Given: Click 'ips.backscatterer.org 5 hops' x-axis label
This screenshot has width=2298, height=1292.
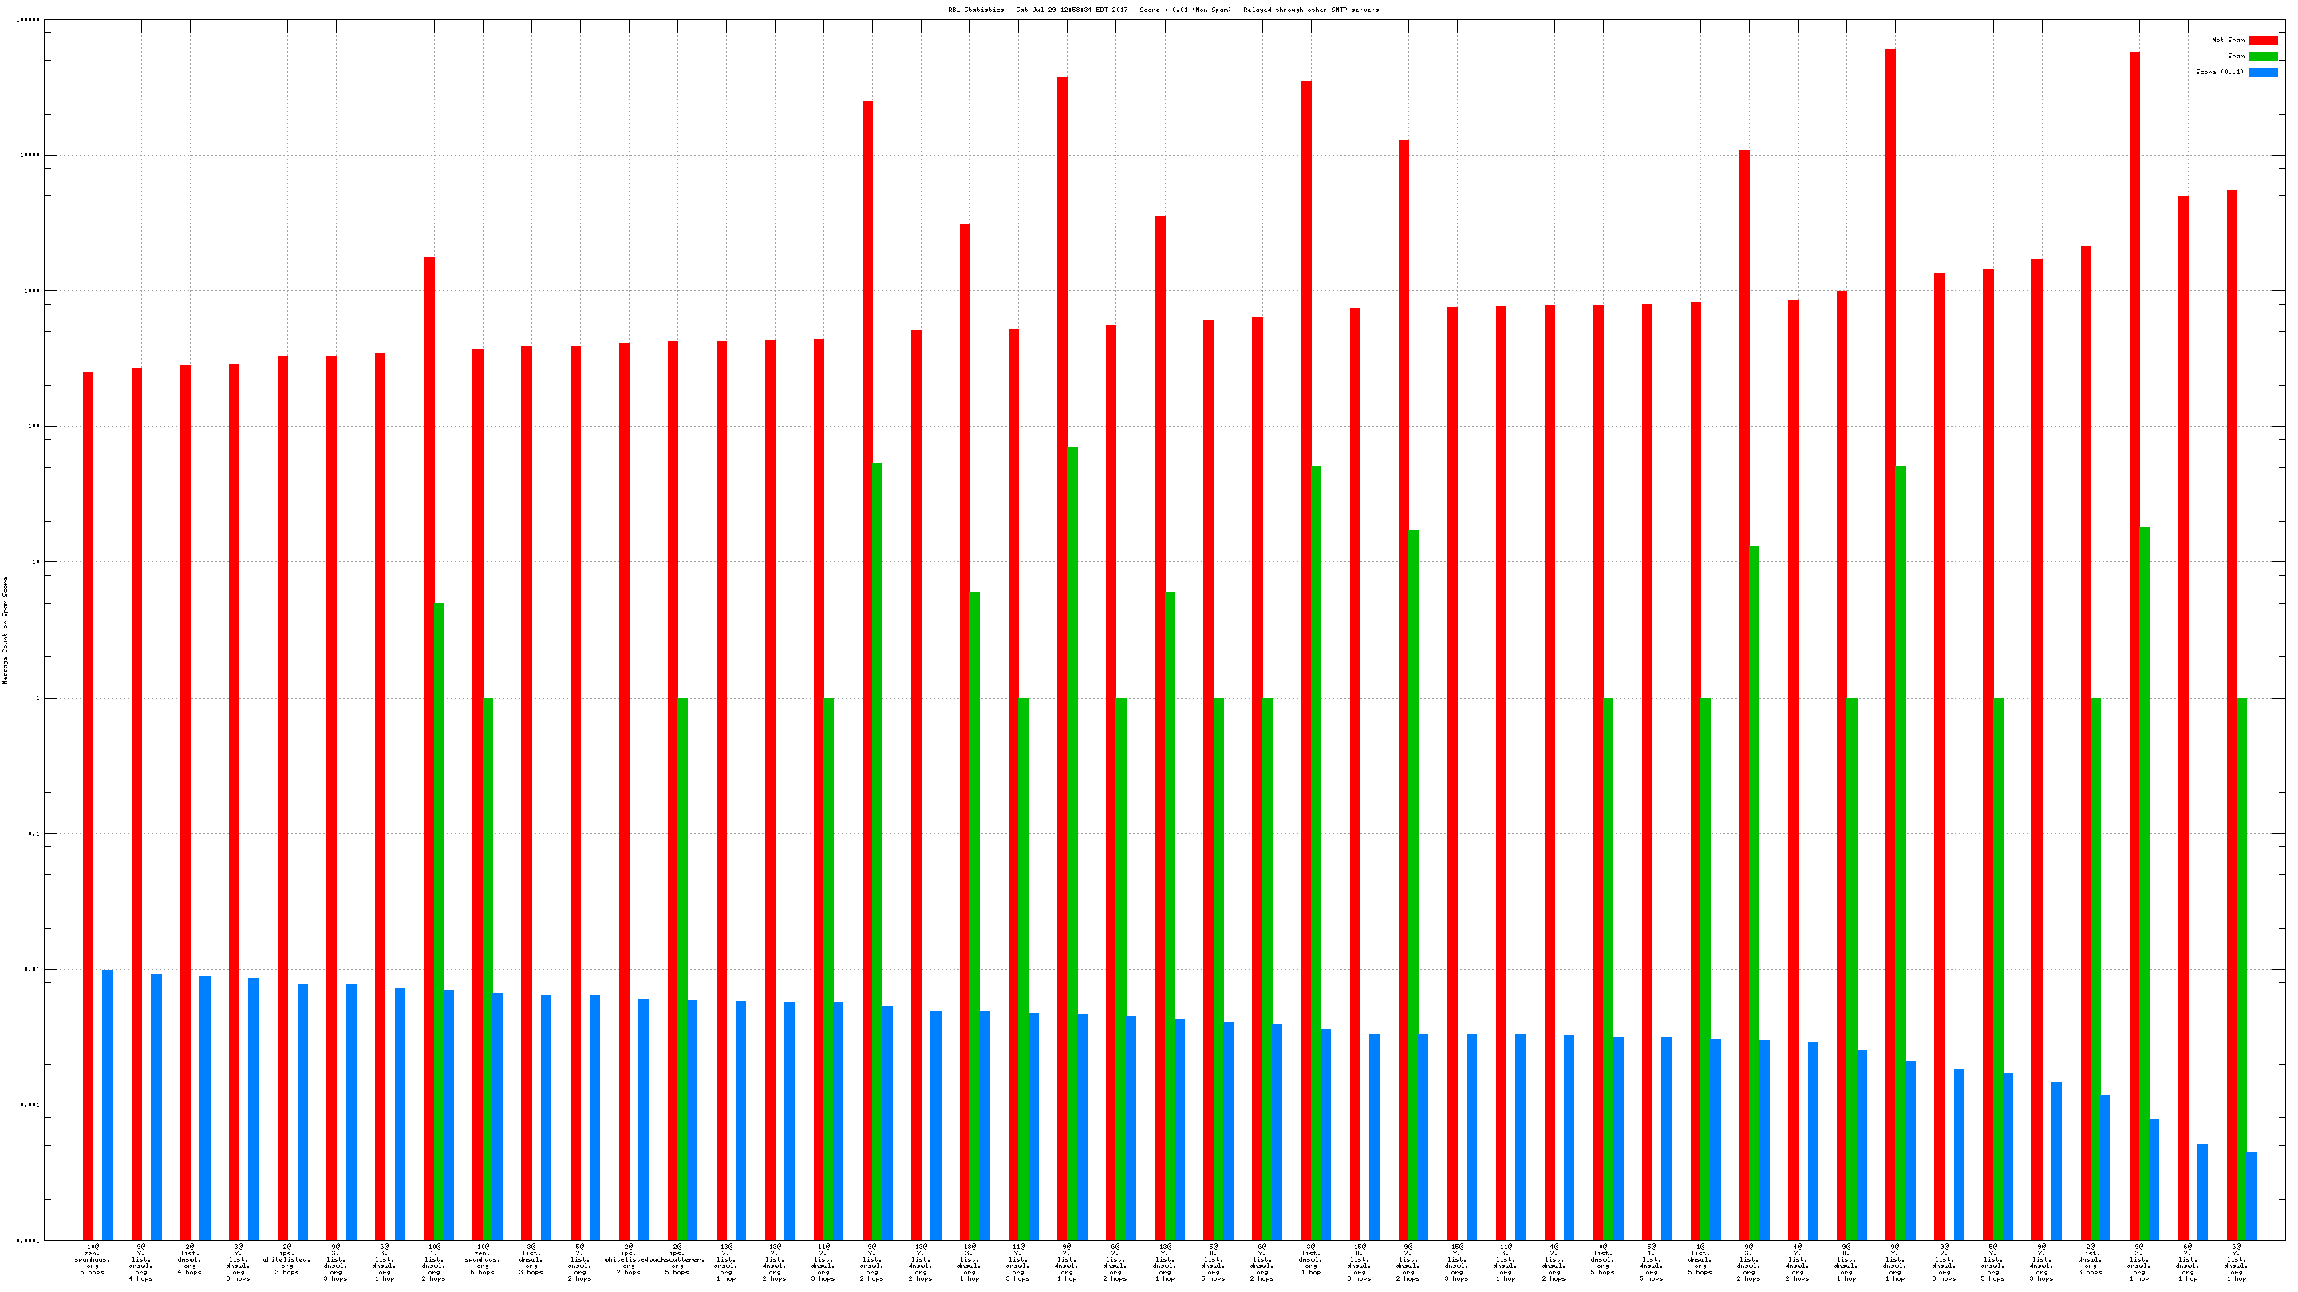Looking at the screenshot, I should pos(678,1260).
